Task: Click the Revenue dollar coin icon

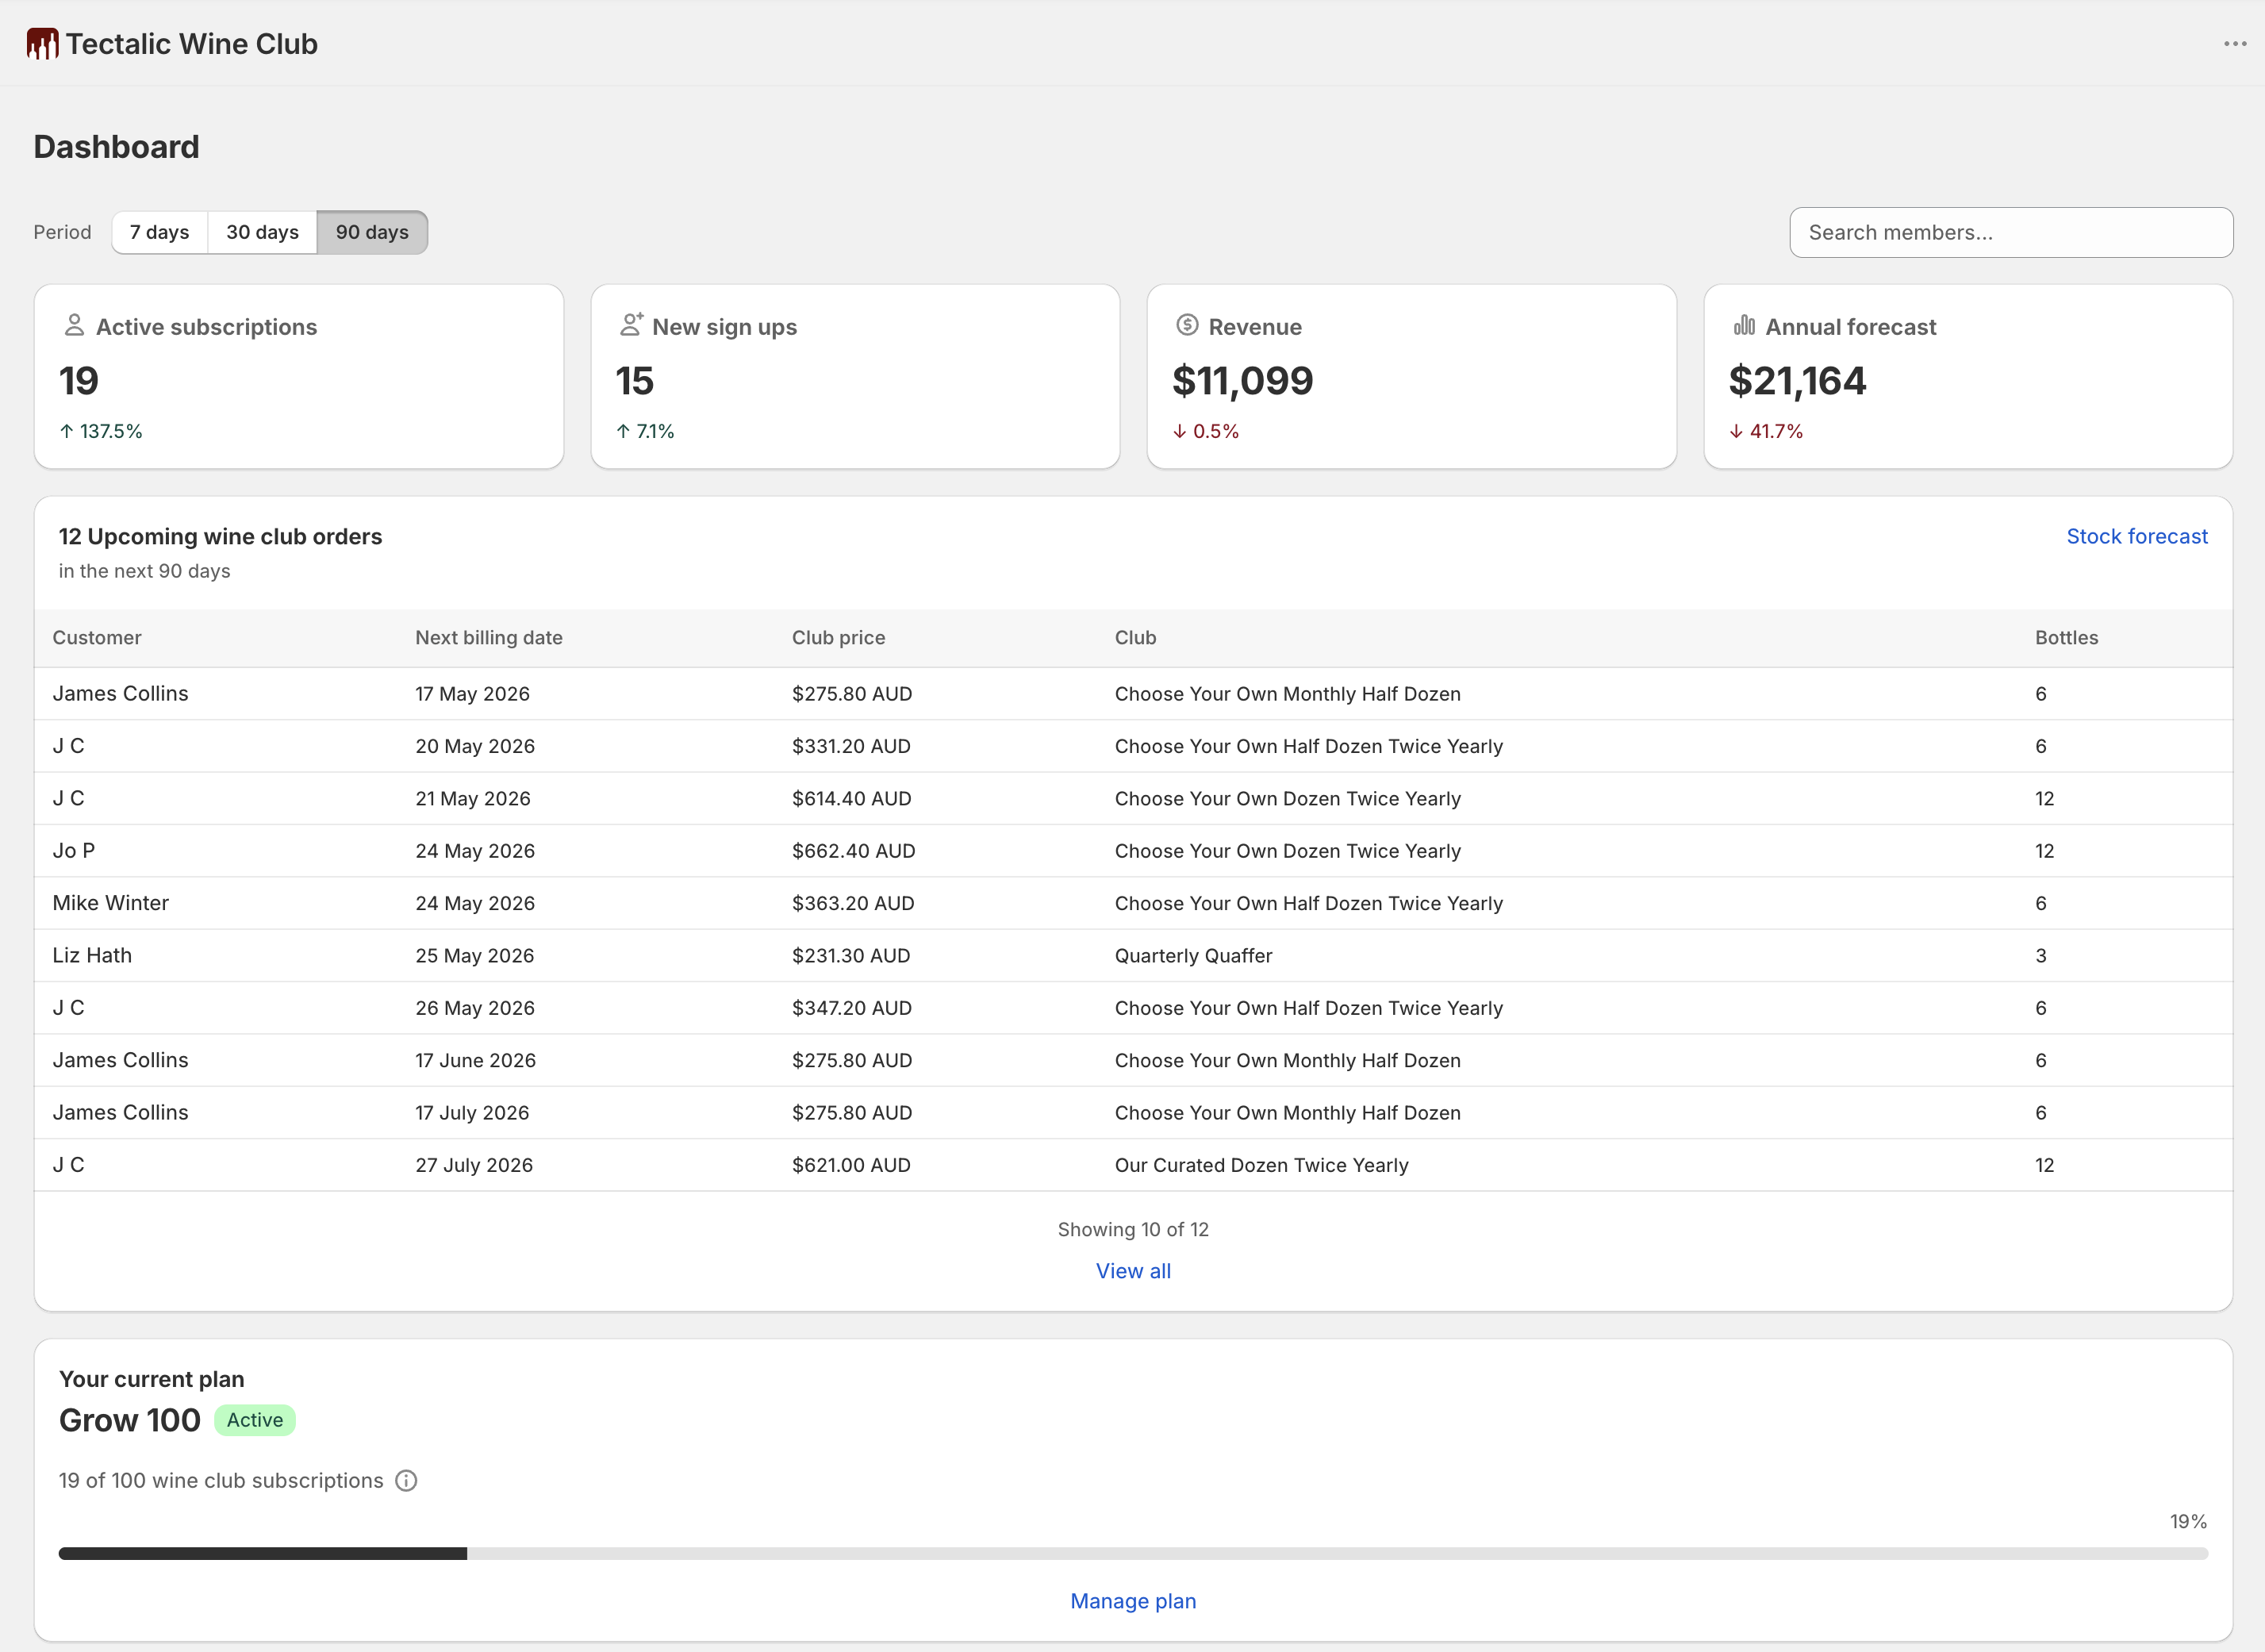Action: (1187, 325)
